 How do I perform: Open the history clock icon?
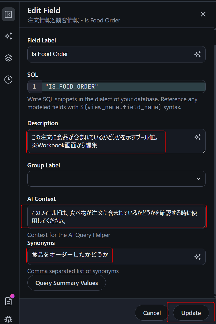click(8, 79)
